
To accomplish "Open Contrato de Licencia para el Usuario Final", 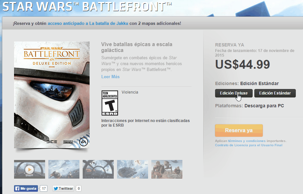I will point(249,145).
